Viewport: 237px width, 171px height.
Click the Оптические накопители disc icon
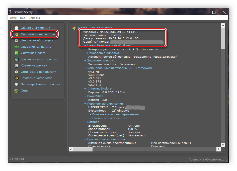[x=17, y=72]
